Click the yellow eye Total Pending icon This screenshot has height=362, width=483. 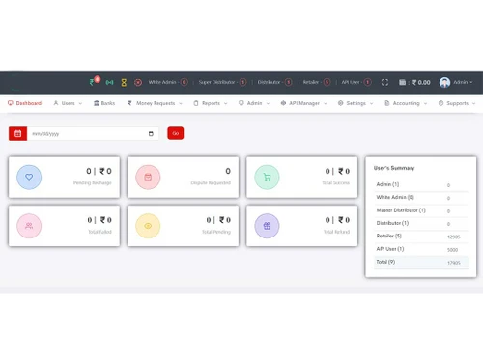pyautogui.click(x=148, y=226)
